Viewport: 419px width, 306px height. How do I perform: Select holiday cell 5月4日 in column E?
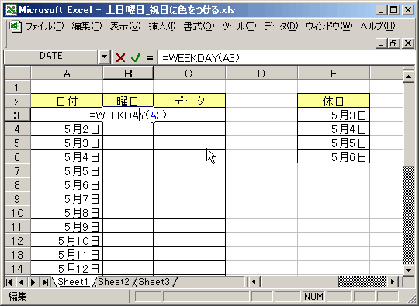(334, 129)
